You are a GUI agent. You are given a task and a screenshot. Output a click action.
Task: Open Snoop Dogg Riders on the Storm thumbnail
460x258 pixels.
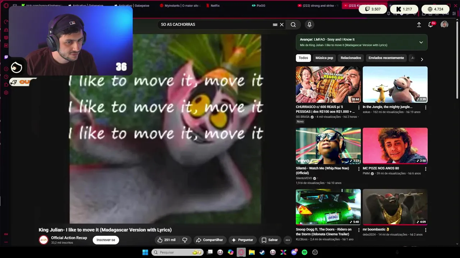pyautogui.click(x=328, y=207)
